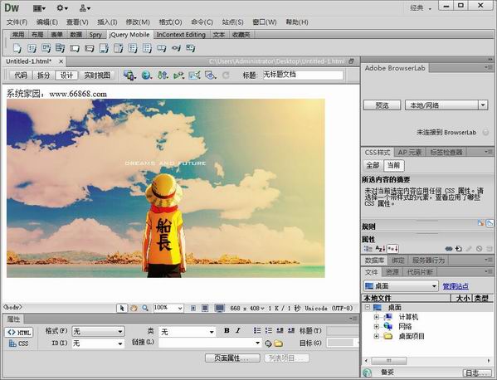
Task: Select the Zoom magnifier tool
Action: 145,308
